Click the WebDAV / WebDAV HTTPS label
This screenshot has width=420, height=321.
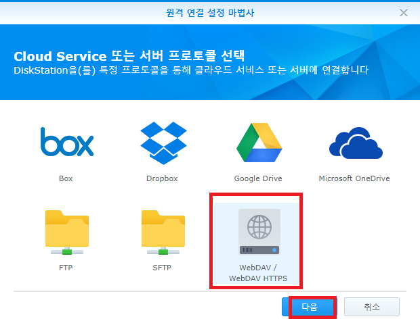click(258, 273)
